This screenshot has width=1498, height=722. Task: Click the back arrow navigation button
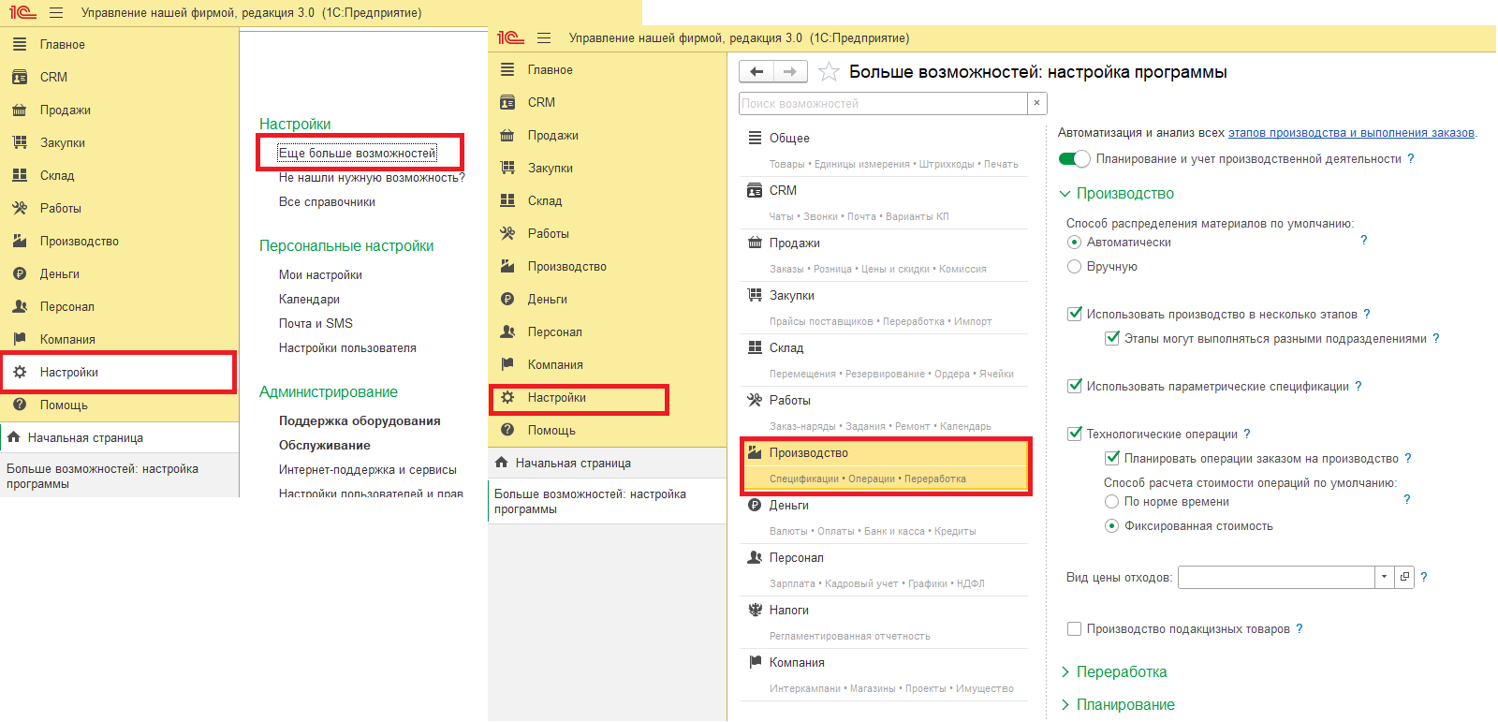pos(756,72)
